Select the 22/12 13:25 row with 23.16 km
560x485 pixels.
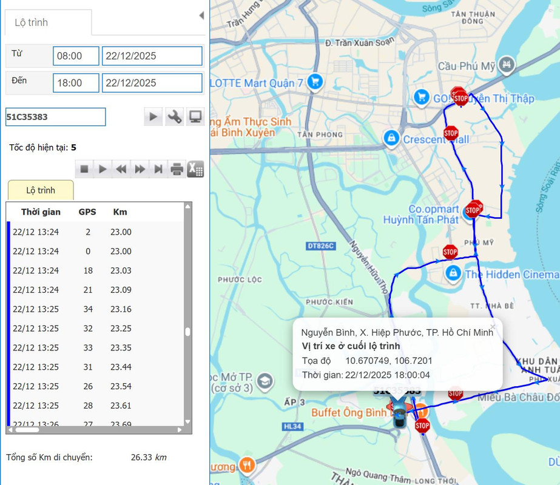tap(96, 309)
